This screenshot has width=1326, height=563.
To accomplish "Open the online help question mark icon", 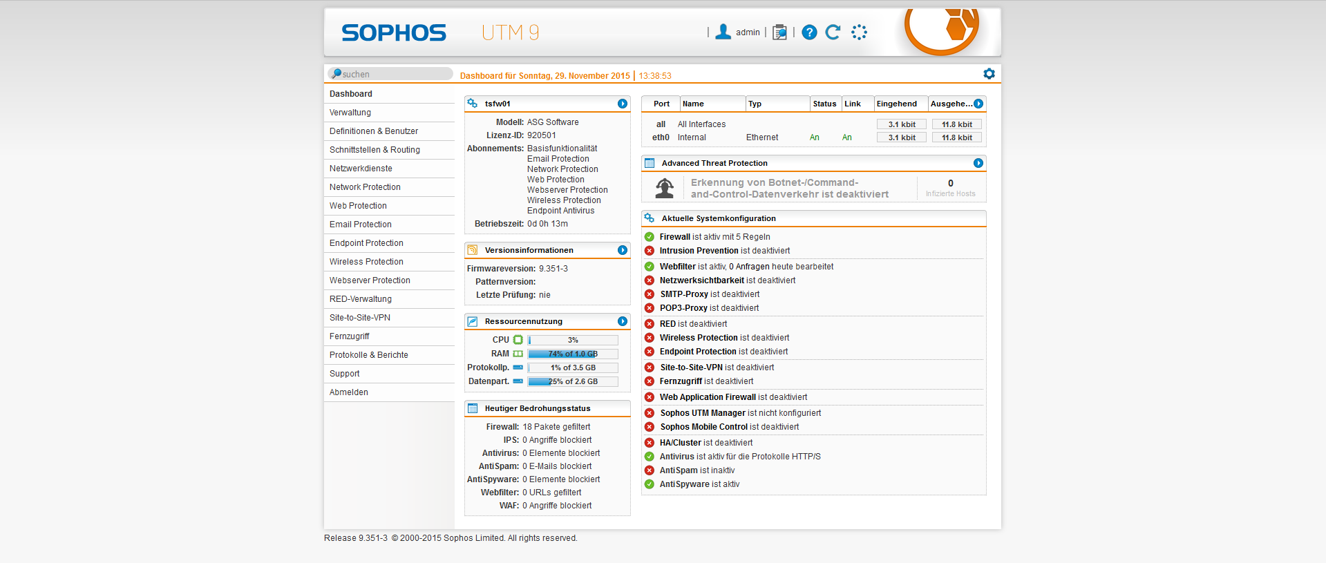I will (x=810, y=32).
